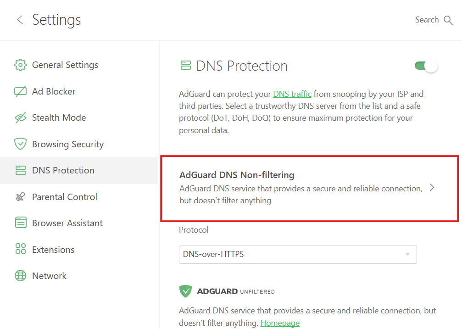
Task: Open General Settings via the gear icon
Action: (x=20, y=65)
